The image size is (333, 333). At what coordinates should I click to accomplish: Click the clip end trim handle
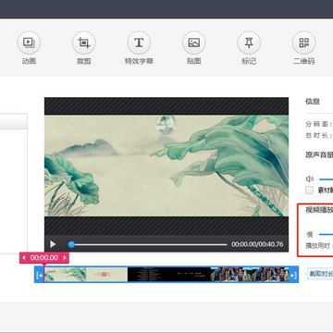pos(293,275)
